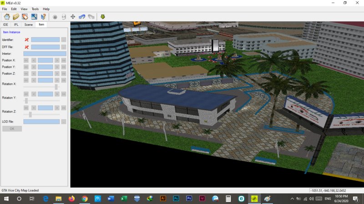Decrease Rotation X with the << button

(x=26, y=80)
